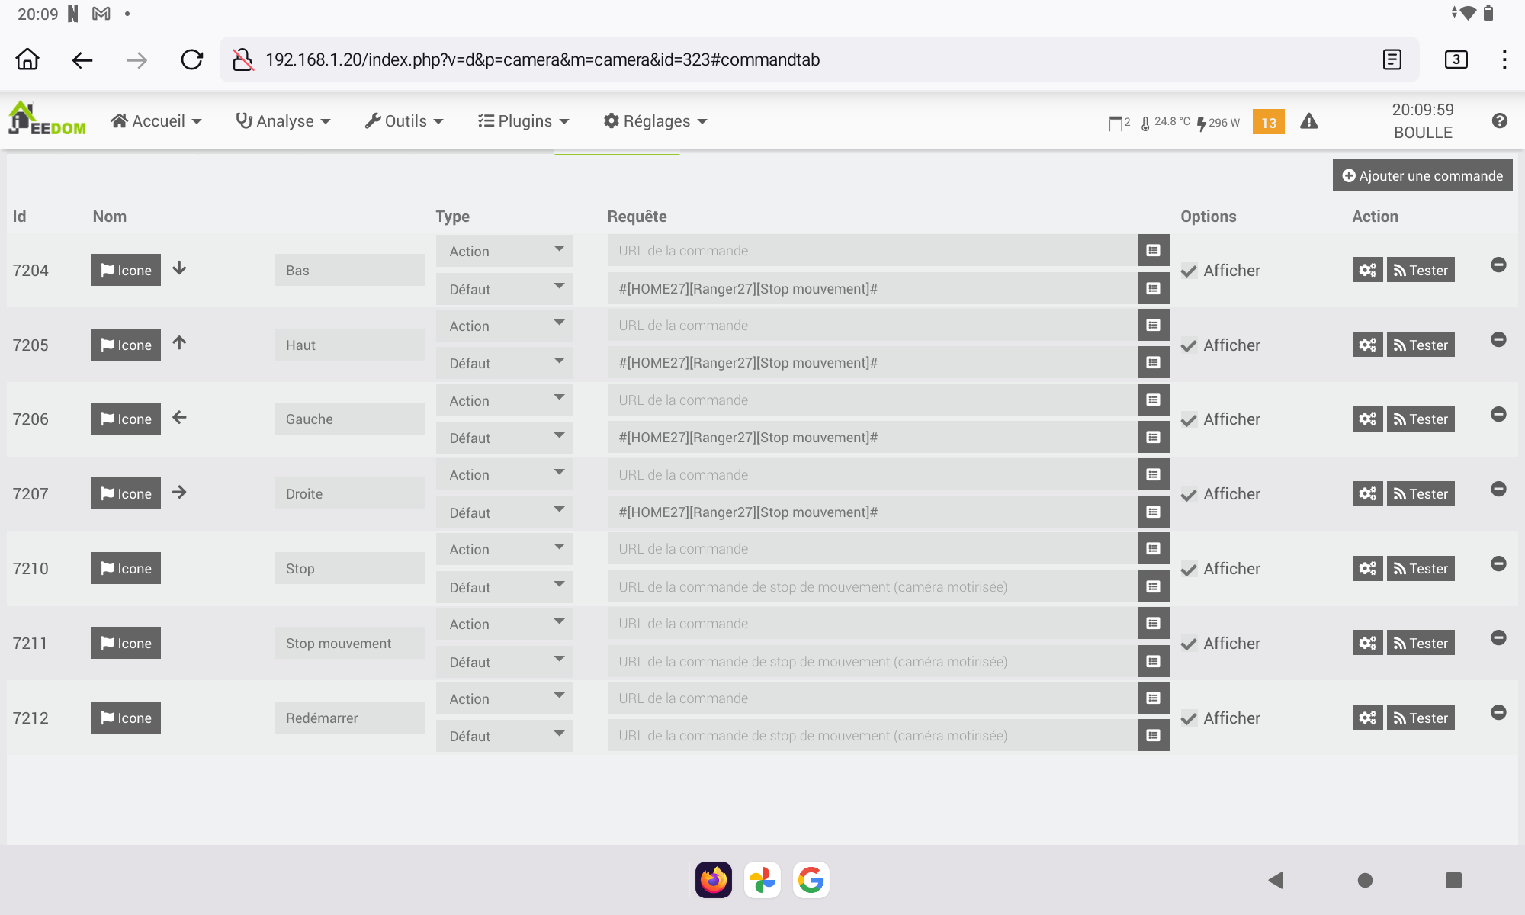Image resolution: width=1525 pixels, height=915 pixels.
Task: Open the Réglages menu
Action: [656, 121]
